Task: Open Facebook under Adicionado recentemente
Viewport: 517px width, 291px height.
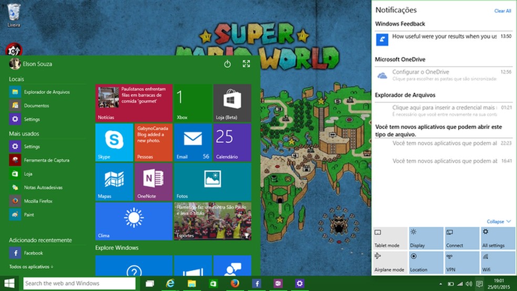Action: coord(46,253)
